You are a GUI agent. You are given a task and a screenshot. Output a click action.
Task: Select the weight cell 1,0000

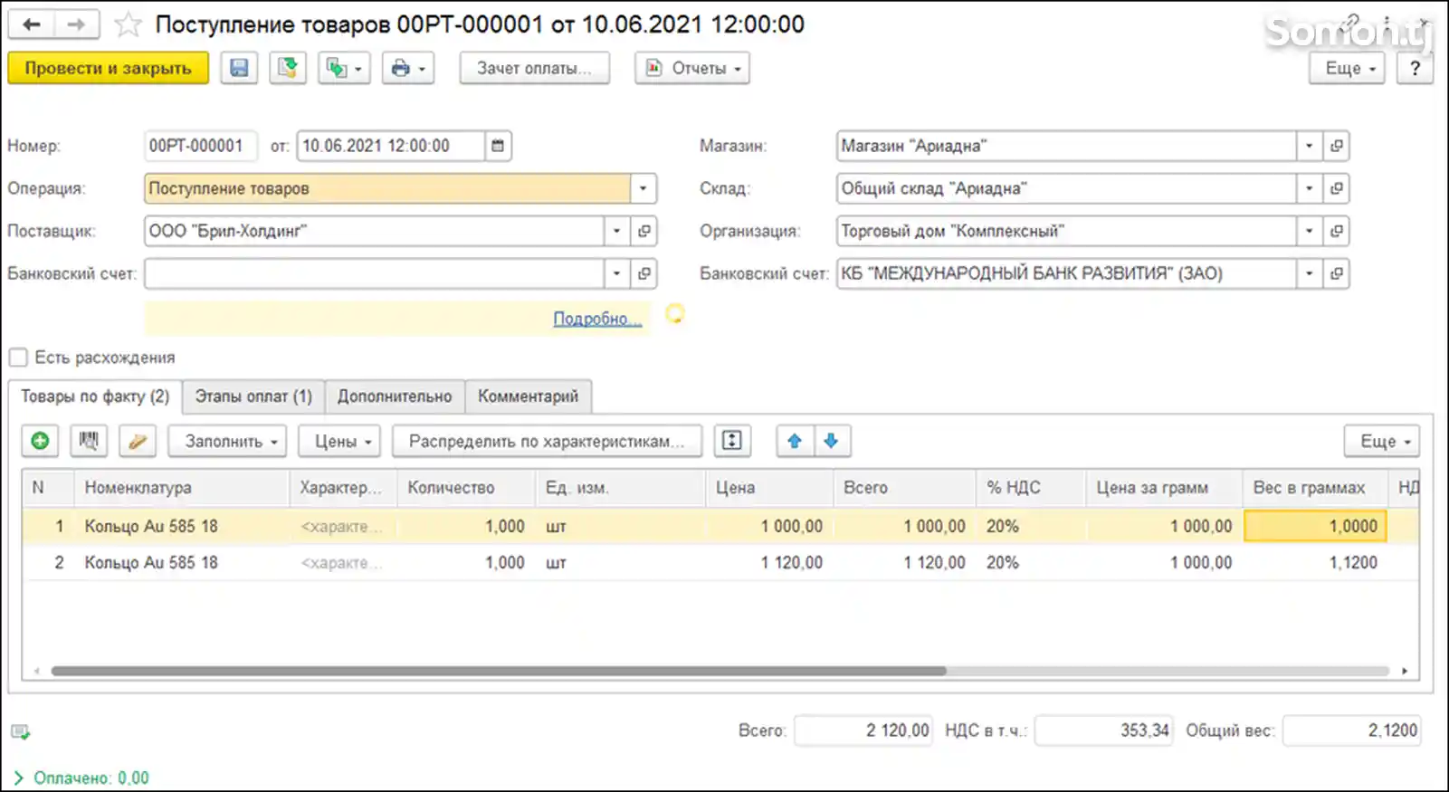(x=1315, y=526)
